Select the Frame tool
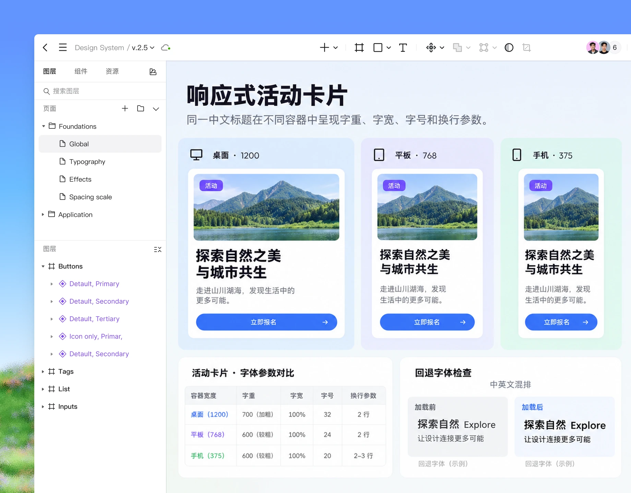This screenshot has height=493, width=631. (x=359, y=48)
